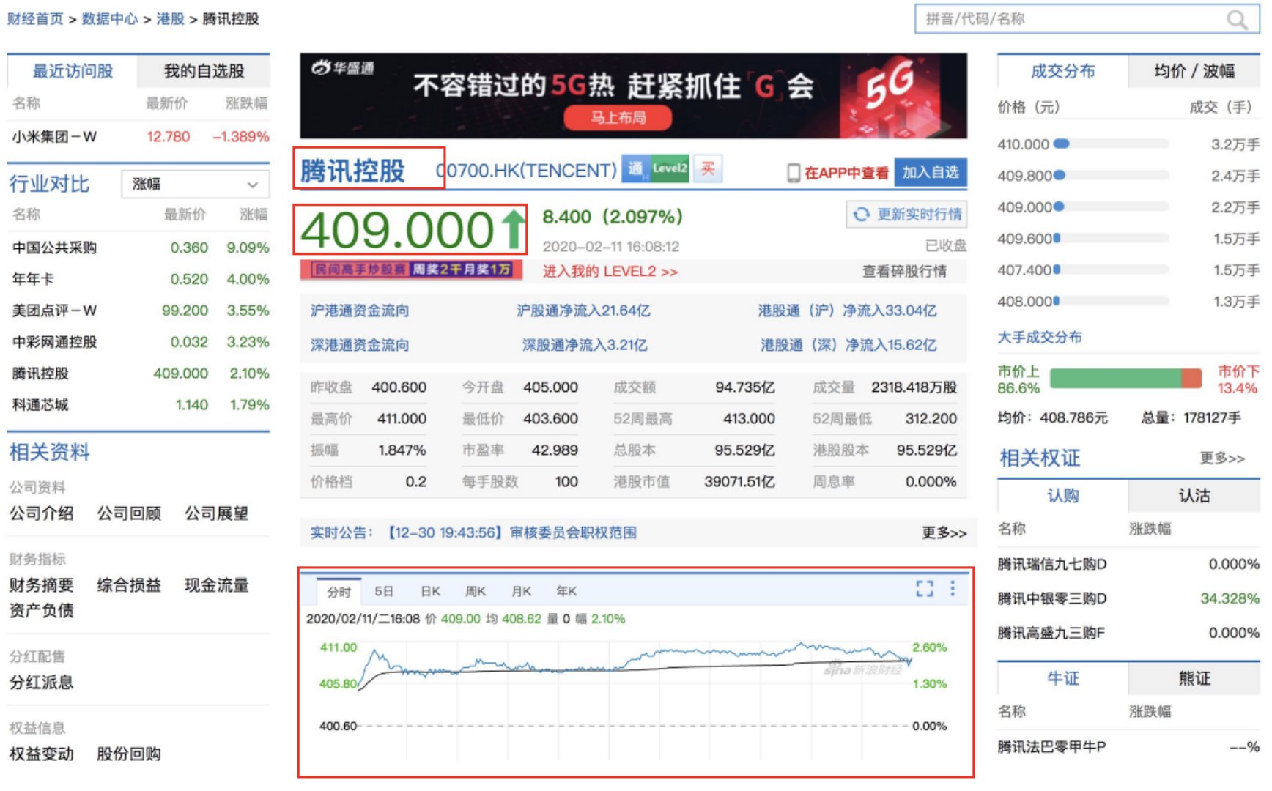Select the 熊证 tab
This screenshot has height=791, width=1272.
click(1194, 678)
